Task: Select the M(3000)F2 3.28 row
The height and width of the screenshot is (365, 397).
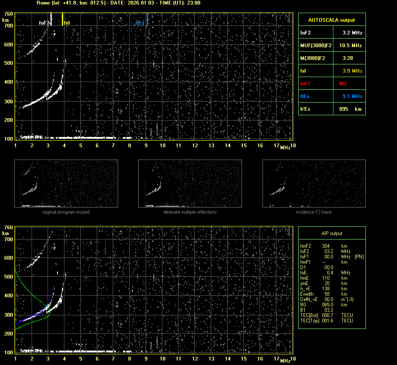Action: 331,58
